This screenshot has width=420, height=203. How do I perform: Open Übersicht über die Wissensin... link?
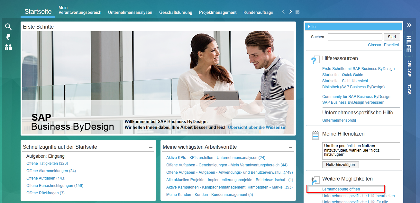click(x=257, y=128)
